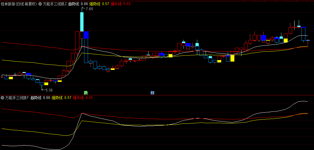Click 趋势线: 6.86 in the main chart header
Viewport: 314px width, 150px height.
coord(78,4)
